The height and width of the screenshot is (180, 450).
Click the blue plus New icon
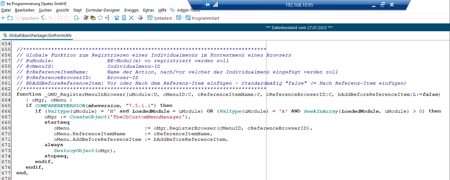pyautogui.click(x=3, y=18)
